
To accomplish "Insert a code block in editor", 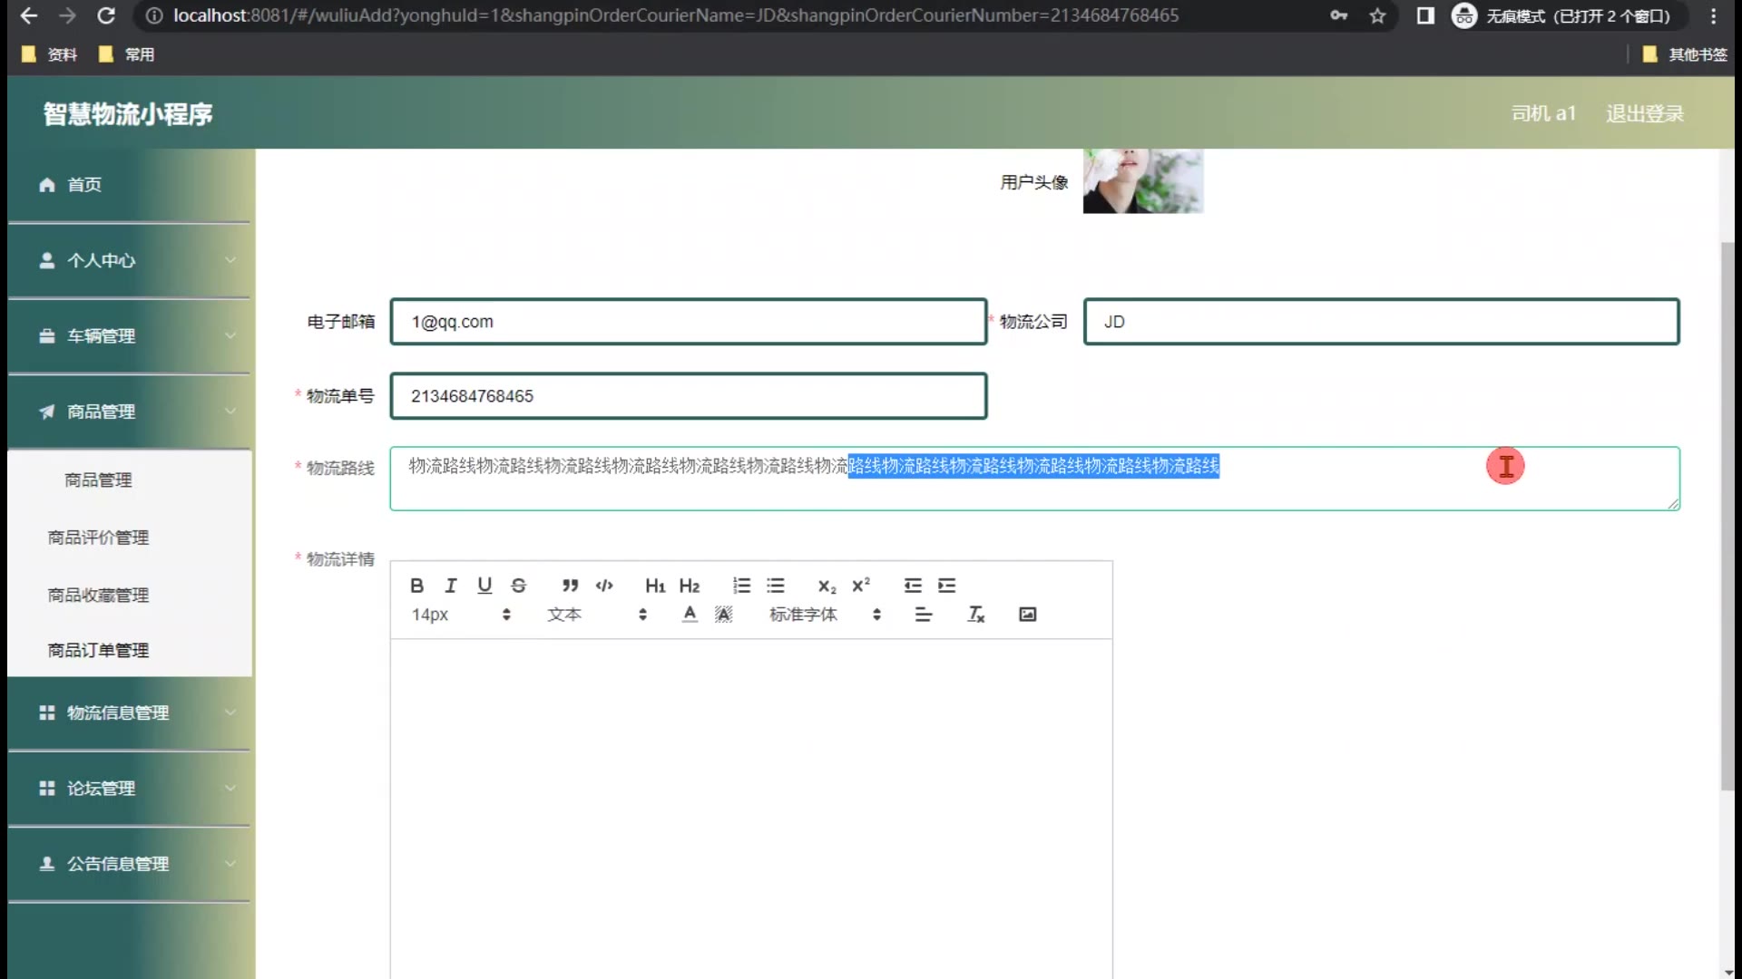I will [604, 586].
